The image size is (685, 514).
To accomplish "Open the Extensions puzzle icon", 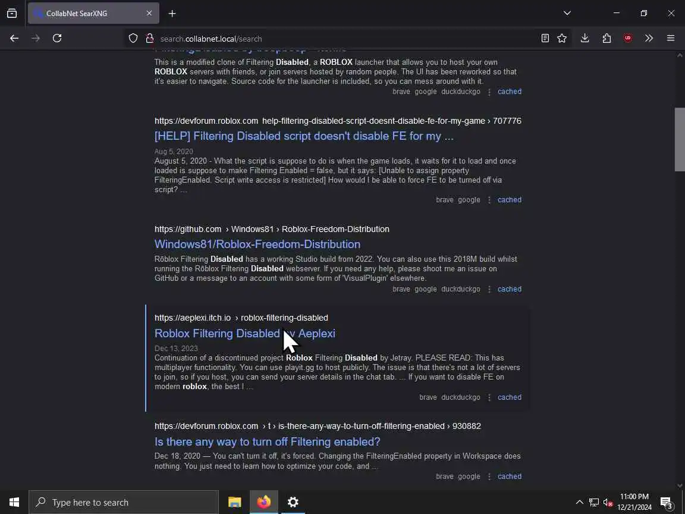I will [x=607, y=39].
